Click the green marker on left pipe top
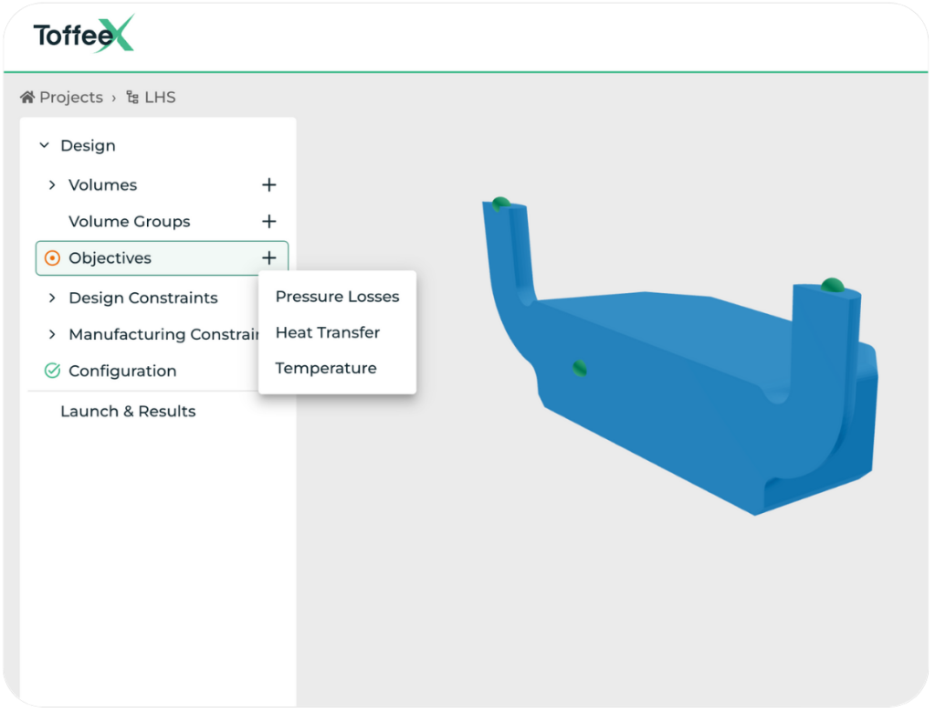This screenshot has height=713, width=935. [500, 204]
